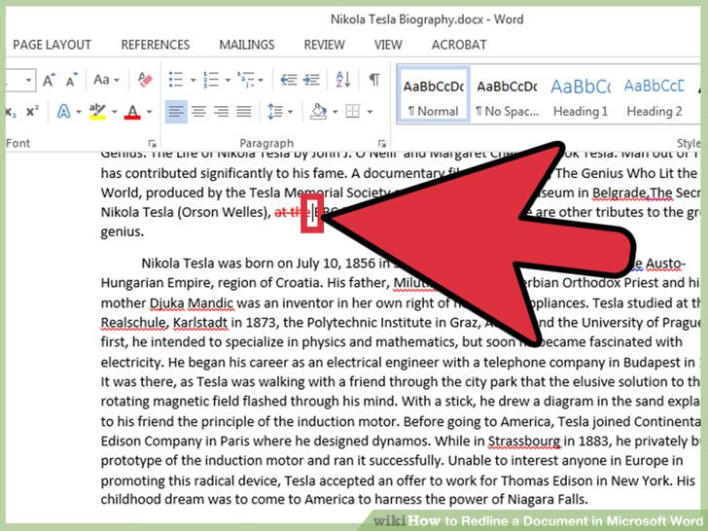Open bullet library dropdown arrow
The image size is (708, 531).
[x=193, y=81]
